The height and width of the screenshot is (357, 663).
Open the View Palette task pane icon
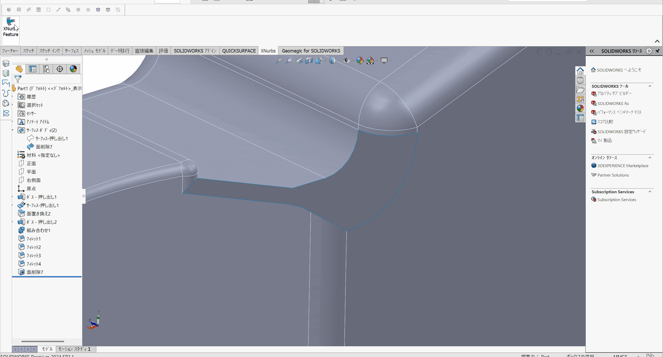coord(580,99)
